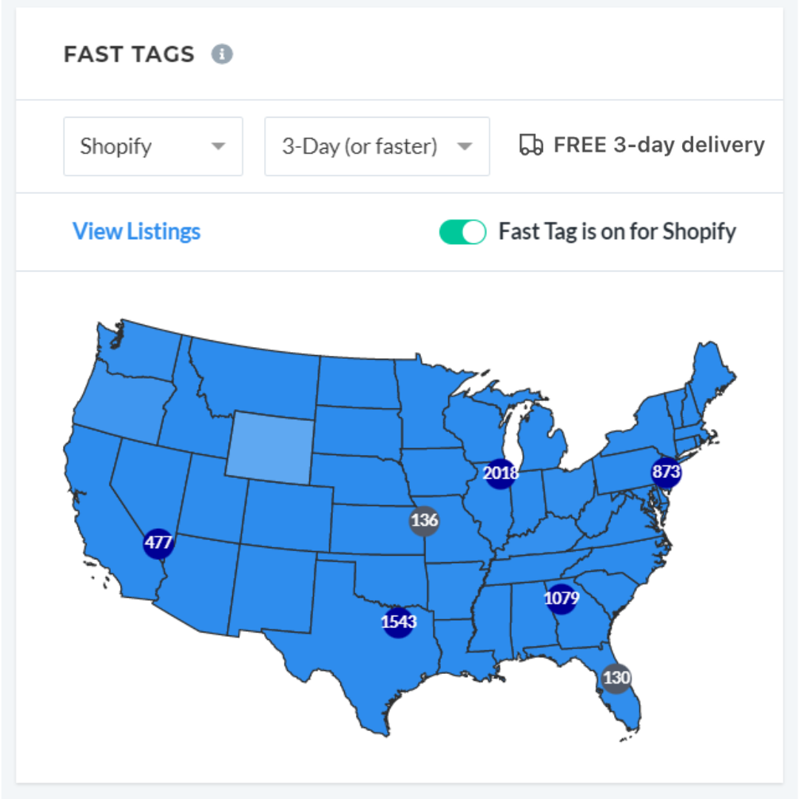Image resolution: width=799 pixels, height=799 pixels.
Task: Select the 2018 warehouse marker in Illinois
Action: [500, 473]
